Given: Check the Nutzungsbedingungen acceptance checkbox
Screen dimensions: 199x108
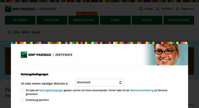Looking at the screenshot, I should click(x=22, y=90).
